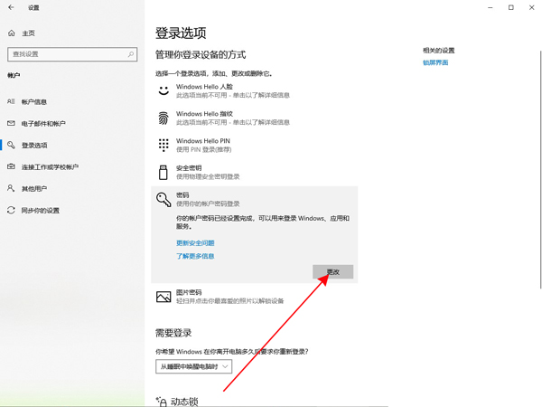Viewport: 542px width, 407px height.
Task: Click the person icon for 其他用户
Action: [11, 188]
